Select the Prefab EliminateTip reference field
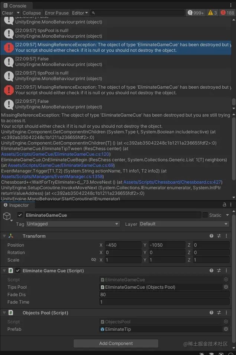The width and height of the screenshot is (236, 355). [161, 329]
